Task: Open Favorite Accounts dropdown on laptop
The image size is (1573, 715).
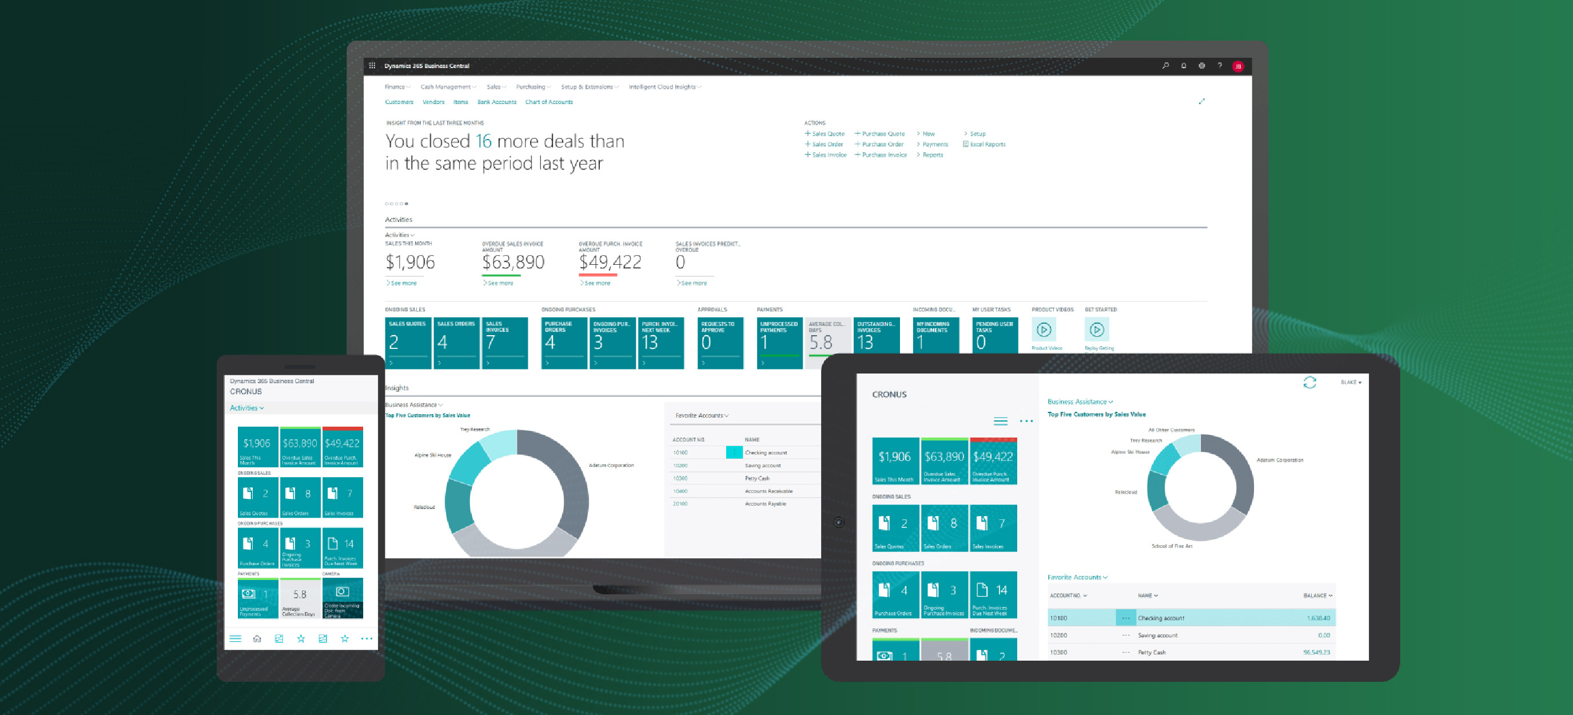Action: click(702, 415)
